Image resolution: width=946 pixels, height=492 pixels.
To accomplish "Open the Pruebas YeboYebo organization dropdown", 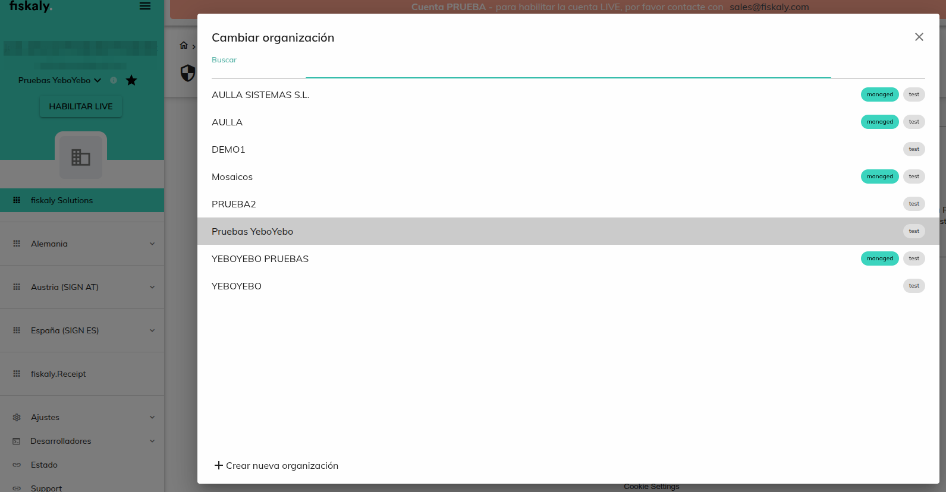I will pyautogui.click(x=59, y=80).
